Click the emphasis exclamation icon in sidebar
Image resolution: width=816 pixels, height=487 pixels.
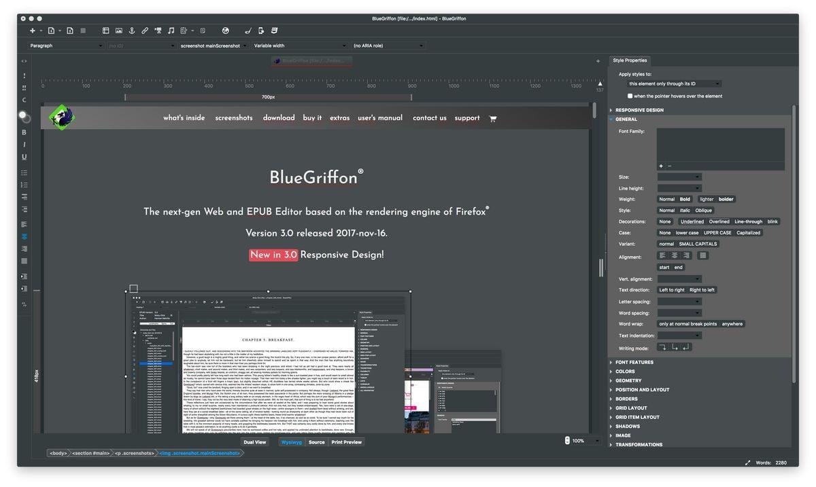pos(24,75)
